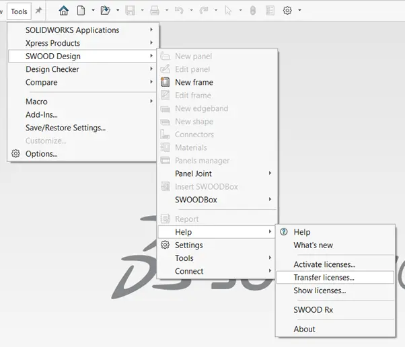Viewport: 405px width, 347px height.
Task: Click the New panel icon
Action: pos(165,56)
